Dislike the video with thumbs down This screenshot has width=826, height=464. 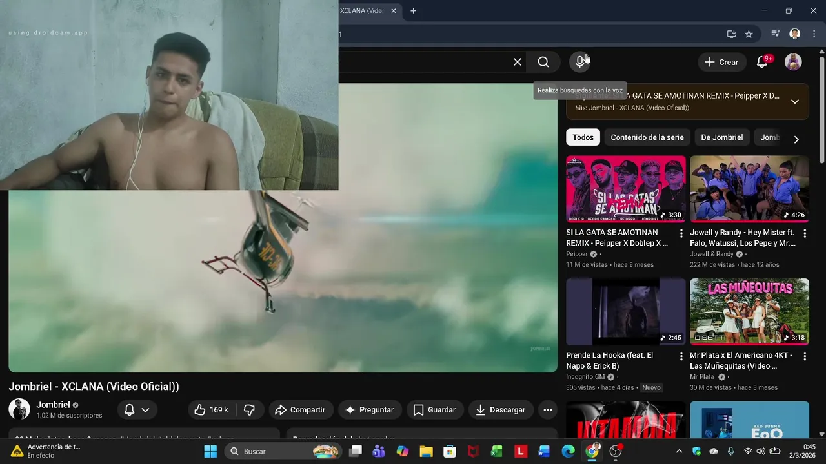point(249,410)
